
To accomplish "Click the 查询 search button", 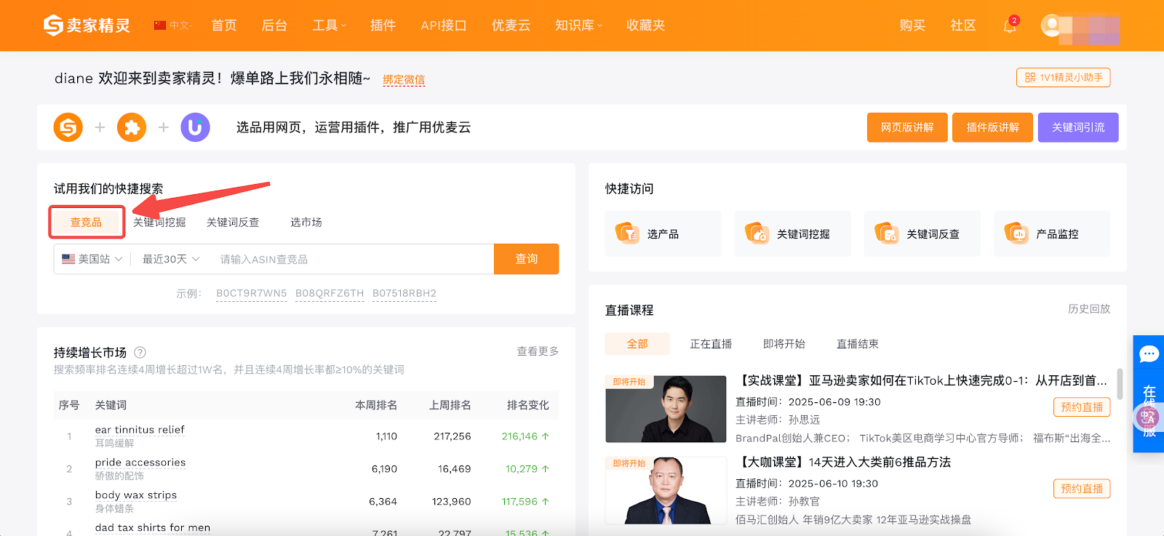I will tap(527, 259).
